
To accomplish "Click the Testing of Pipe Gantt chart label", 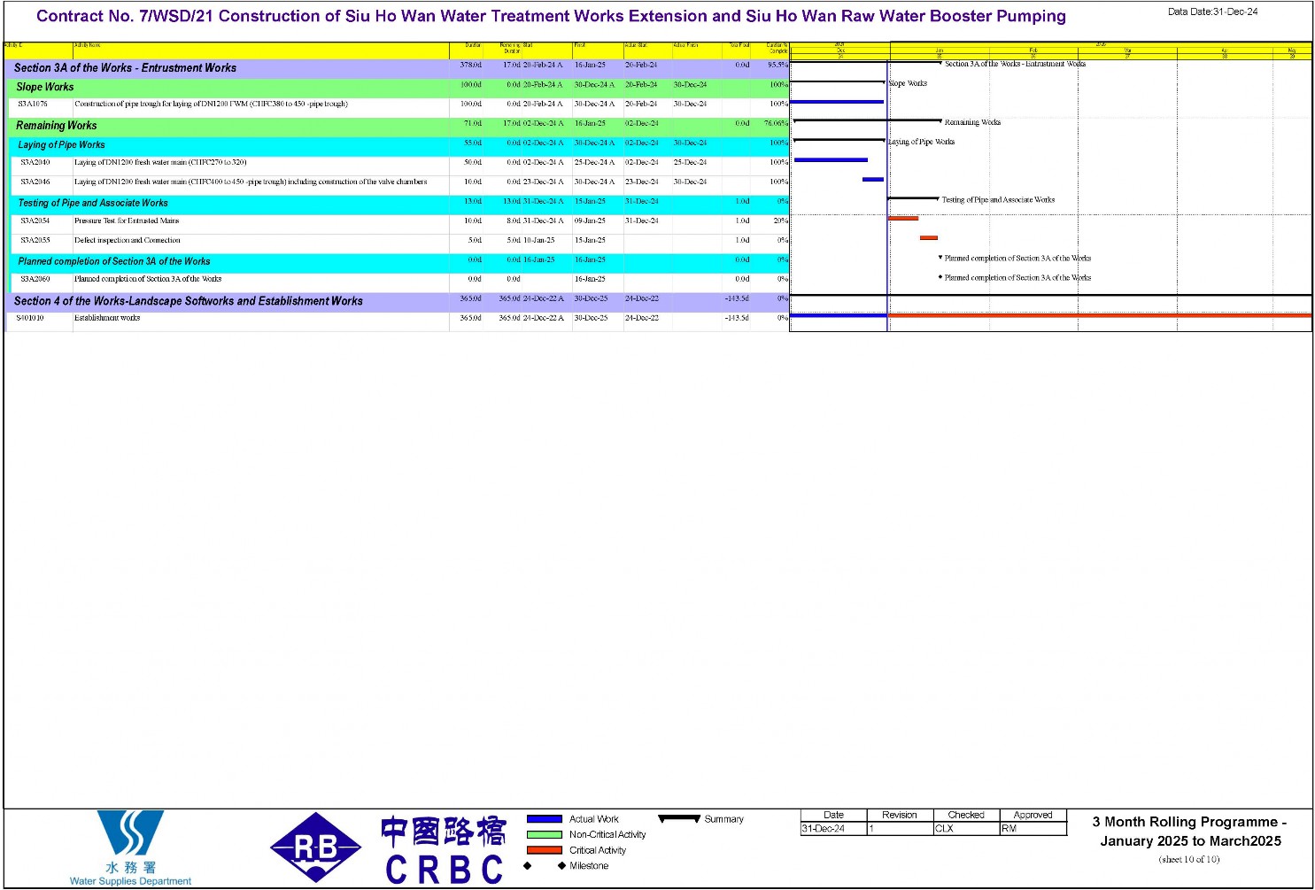I will coord(998,201).
